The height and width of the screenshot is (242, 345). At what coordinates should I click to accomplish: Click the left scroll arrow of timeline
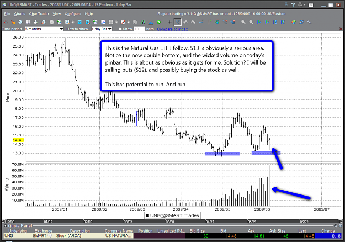3,222
